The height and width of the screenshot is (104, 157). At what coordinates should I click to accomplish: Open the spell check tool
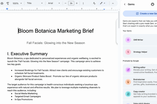[94, 3]
